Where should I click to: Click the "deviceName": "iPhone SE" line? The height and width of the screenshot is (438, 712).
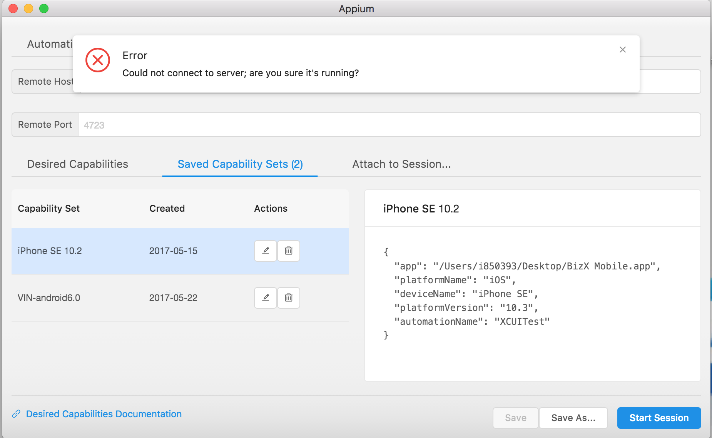click(x=466, y=294)
